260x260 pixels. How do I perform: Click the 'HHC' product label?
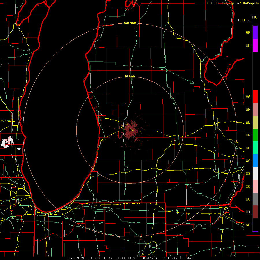(x=254, y=17)
